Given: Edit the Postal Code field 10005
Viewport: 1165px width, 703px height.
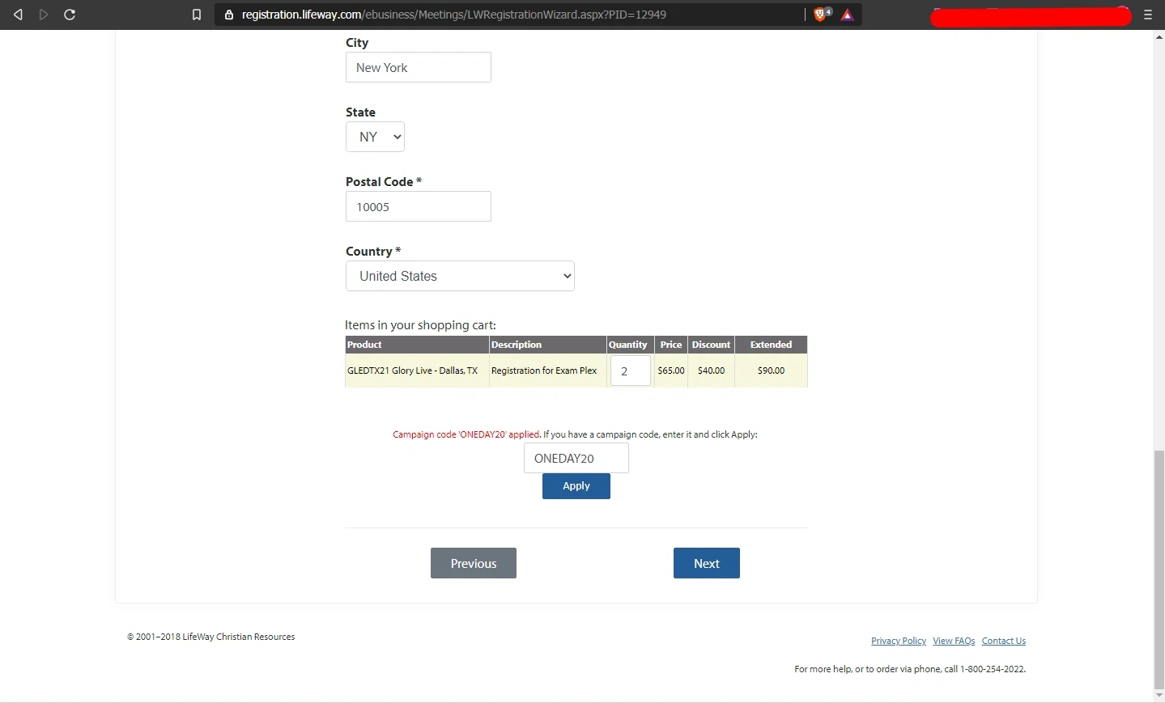Looking at the screenshot, I should [419, 206].
